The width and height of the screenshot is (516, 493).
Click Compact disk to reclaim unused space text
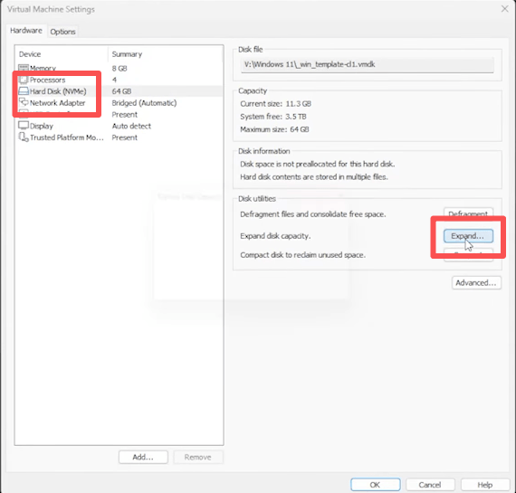[302, 255]
